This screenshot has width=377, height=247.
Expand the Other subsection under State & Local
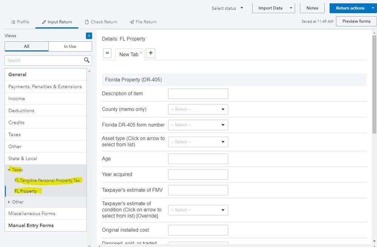pos(9,202)
